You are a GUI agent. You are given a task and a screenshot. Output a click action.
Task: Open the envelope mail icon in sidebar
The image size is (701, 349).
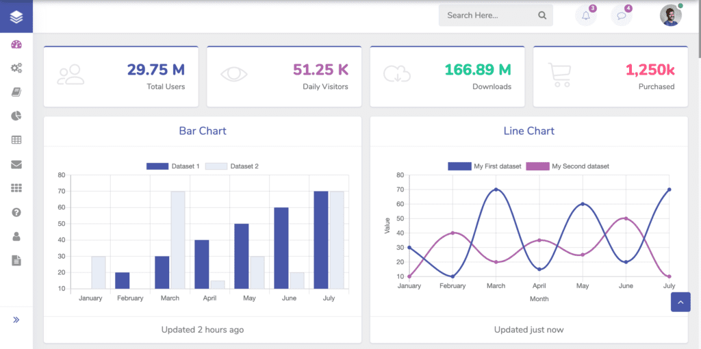[x=16, y=164]
